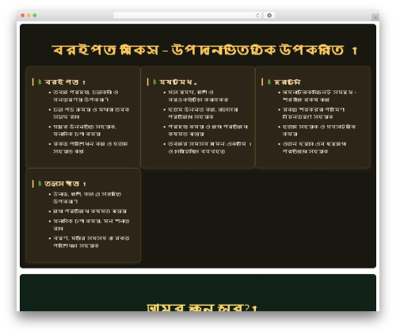Select the single-line immunity bullet in Tulsi card
The height and width of the screenshot is (335, 396).
pyautogui.click(x=89, y=211)
